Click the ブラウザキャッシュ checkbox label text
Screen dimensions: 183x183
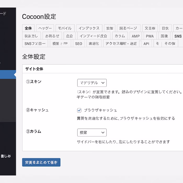100,110
